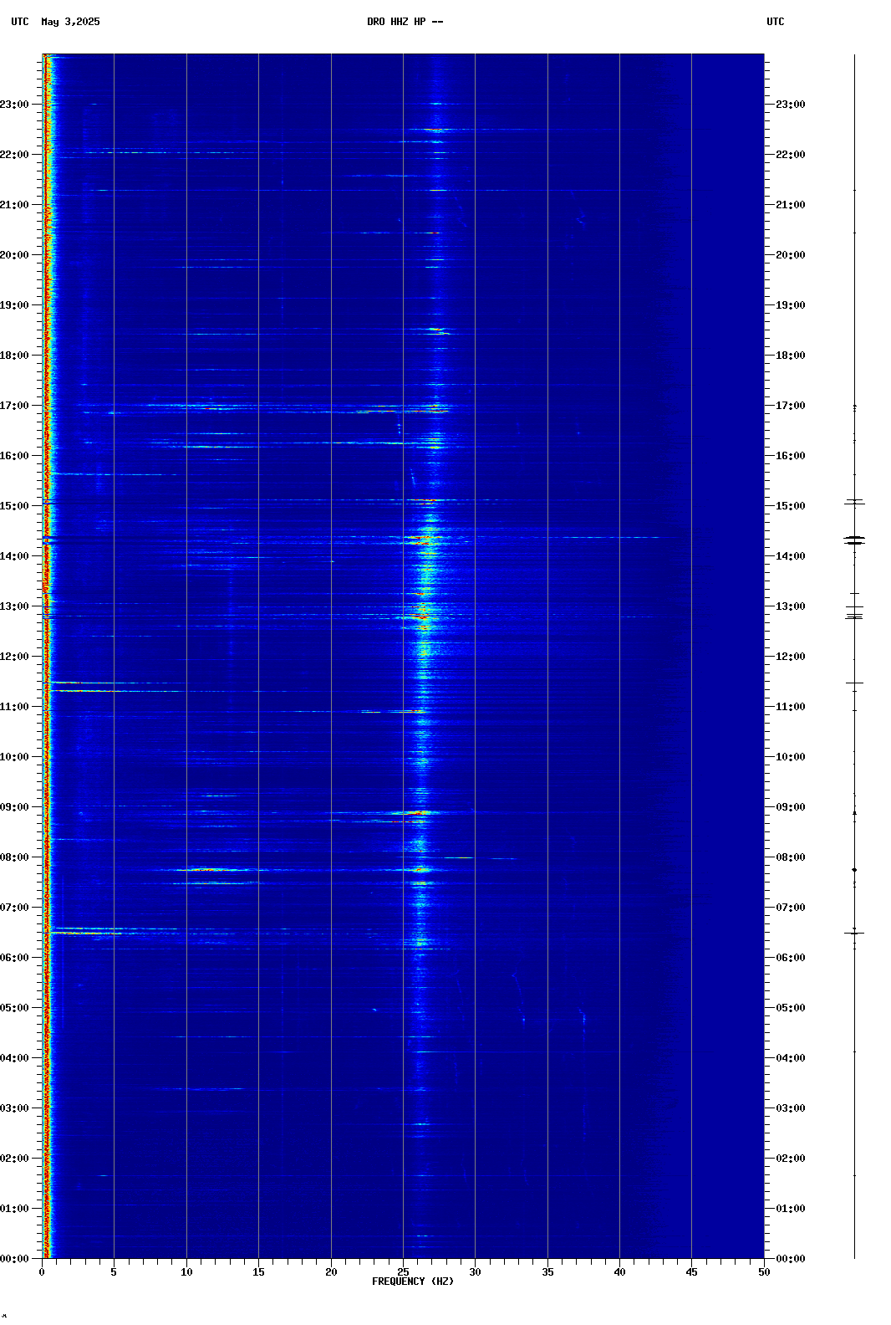The width and height of the screenshot is (891, 1325).
Task: Click the 10 Hz frequency tick label
Action: 186,1272
